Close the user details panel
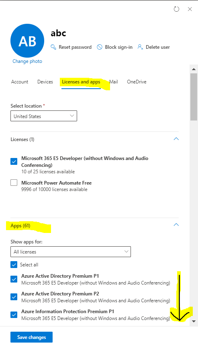Screen dimensions: 198x347 point(190,9)
